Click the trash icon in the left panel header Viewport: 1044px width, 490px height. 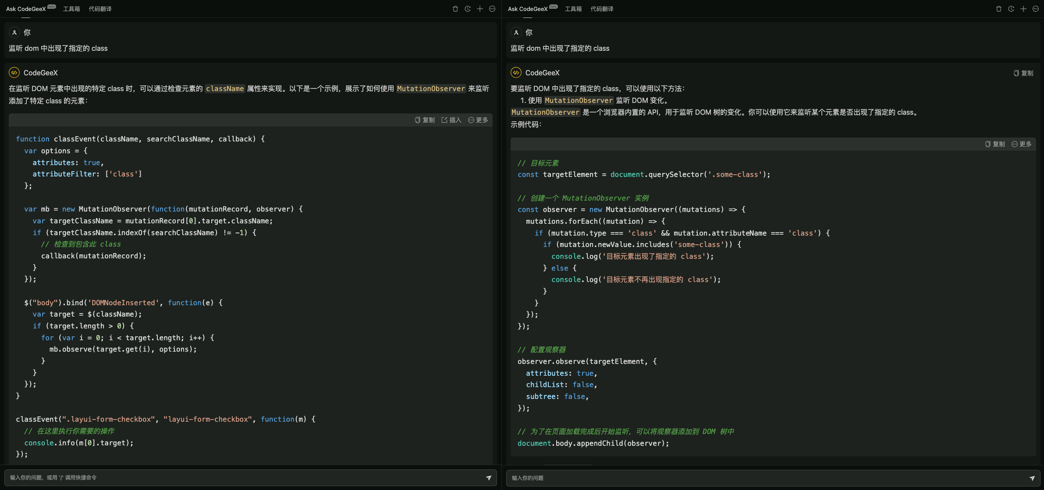click(x=455, y=9)
